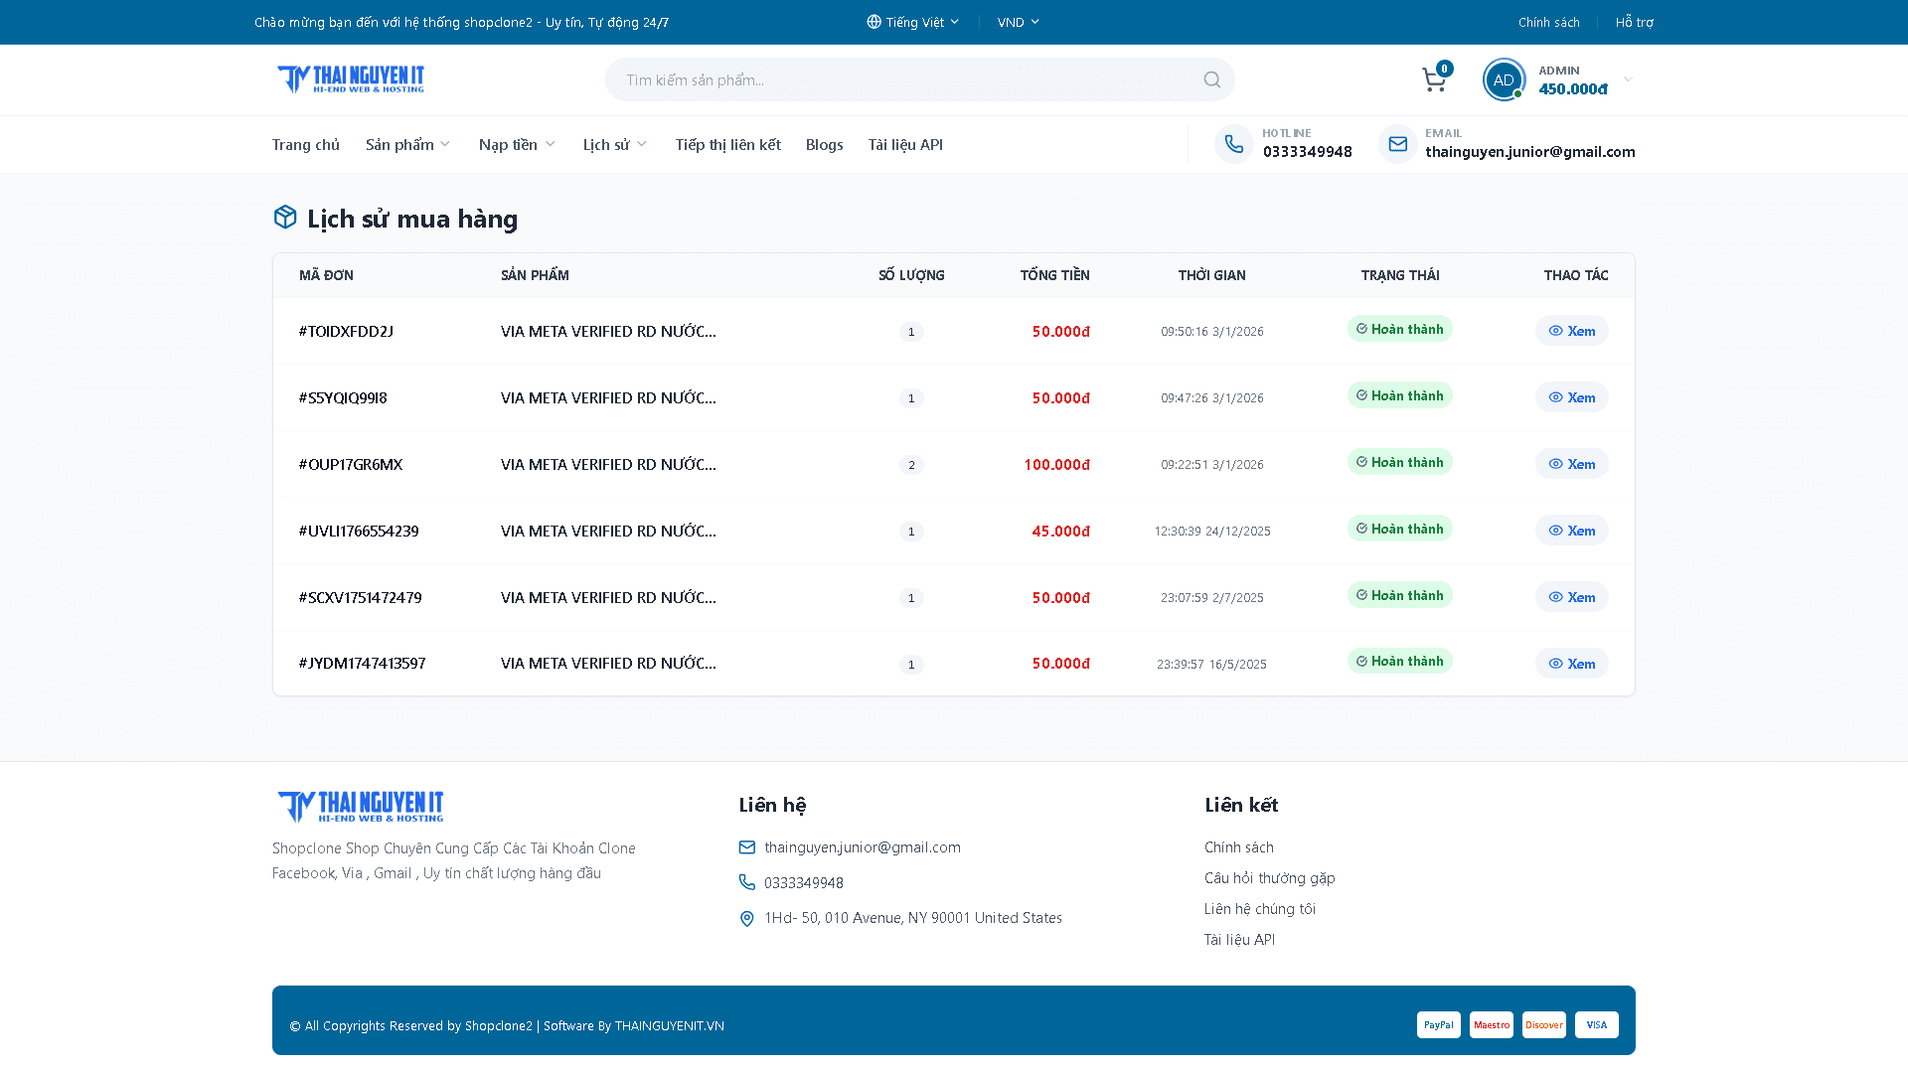Open the Tiếng Việt language dropdown

click(x=913, y=22)
